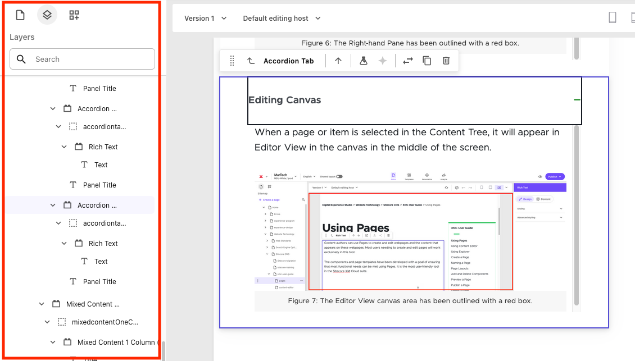635x361 pixels.
Task: Select the Layers panel icon
Action: (47, 15)
